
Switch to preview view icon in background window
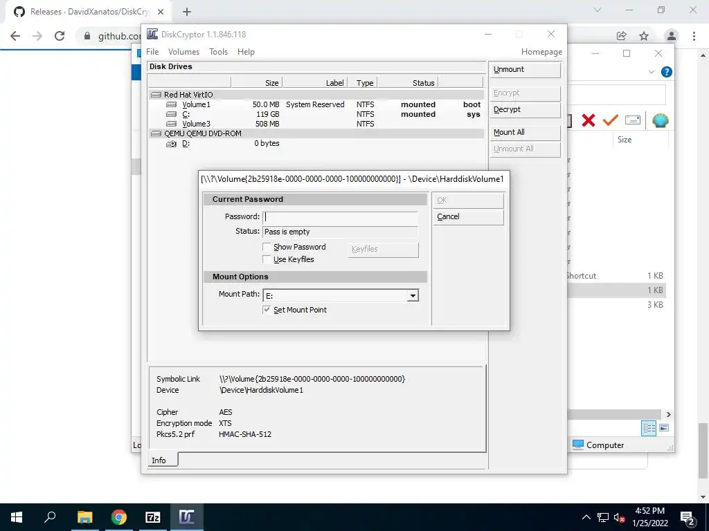point(664,427)
